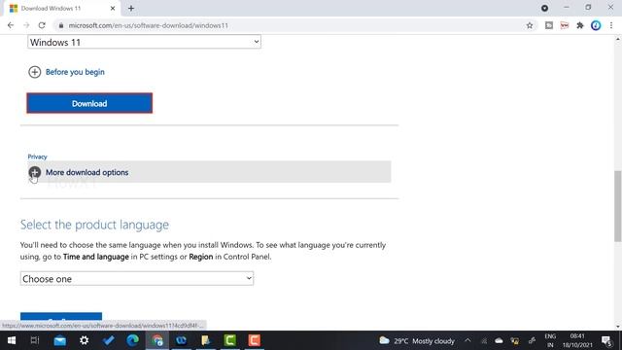Image resolution: width=622 pixels, height=350 pixels.
Task: Click the scrollbar up arrow
Action: pos(618,39)
